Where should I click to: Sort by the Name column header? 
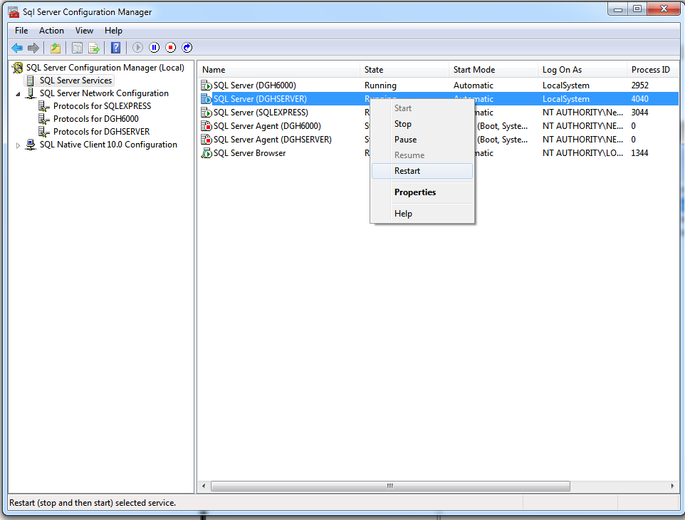click(278, 70)
